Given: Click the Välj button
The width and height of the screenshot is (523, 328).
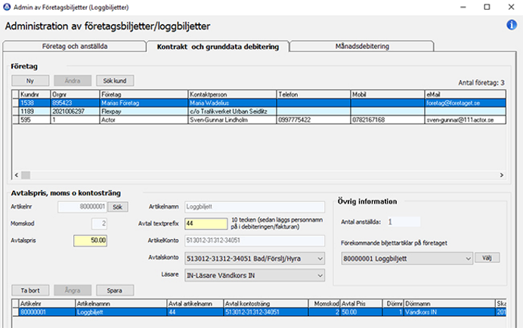Looking at the screenshot, I should click(x=487, y=258).
